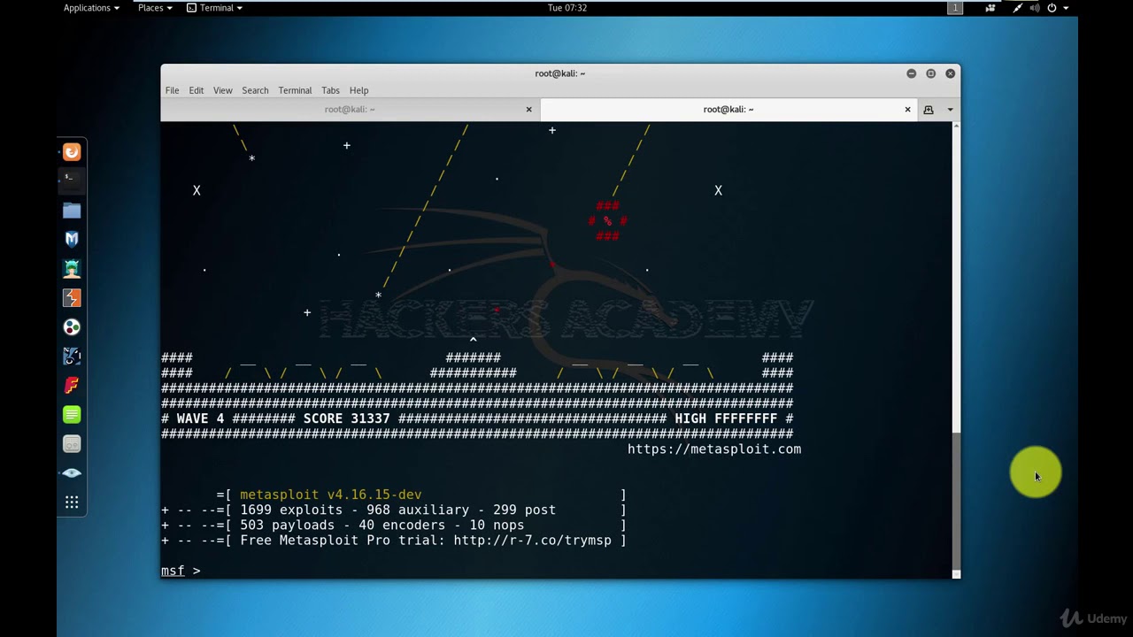Viewport: 1133px width, 637px height.
Task: Expand the Places menu
Action: [154, 8]
